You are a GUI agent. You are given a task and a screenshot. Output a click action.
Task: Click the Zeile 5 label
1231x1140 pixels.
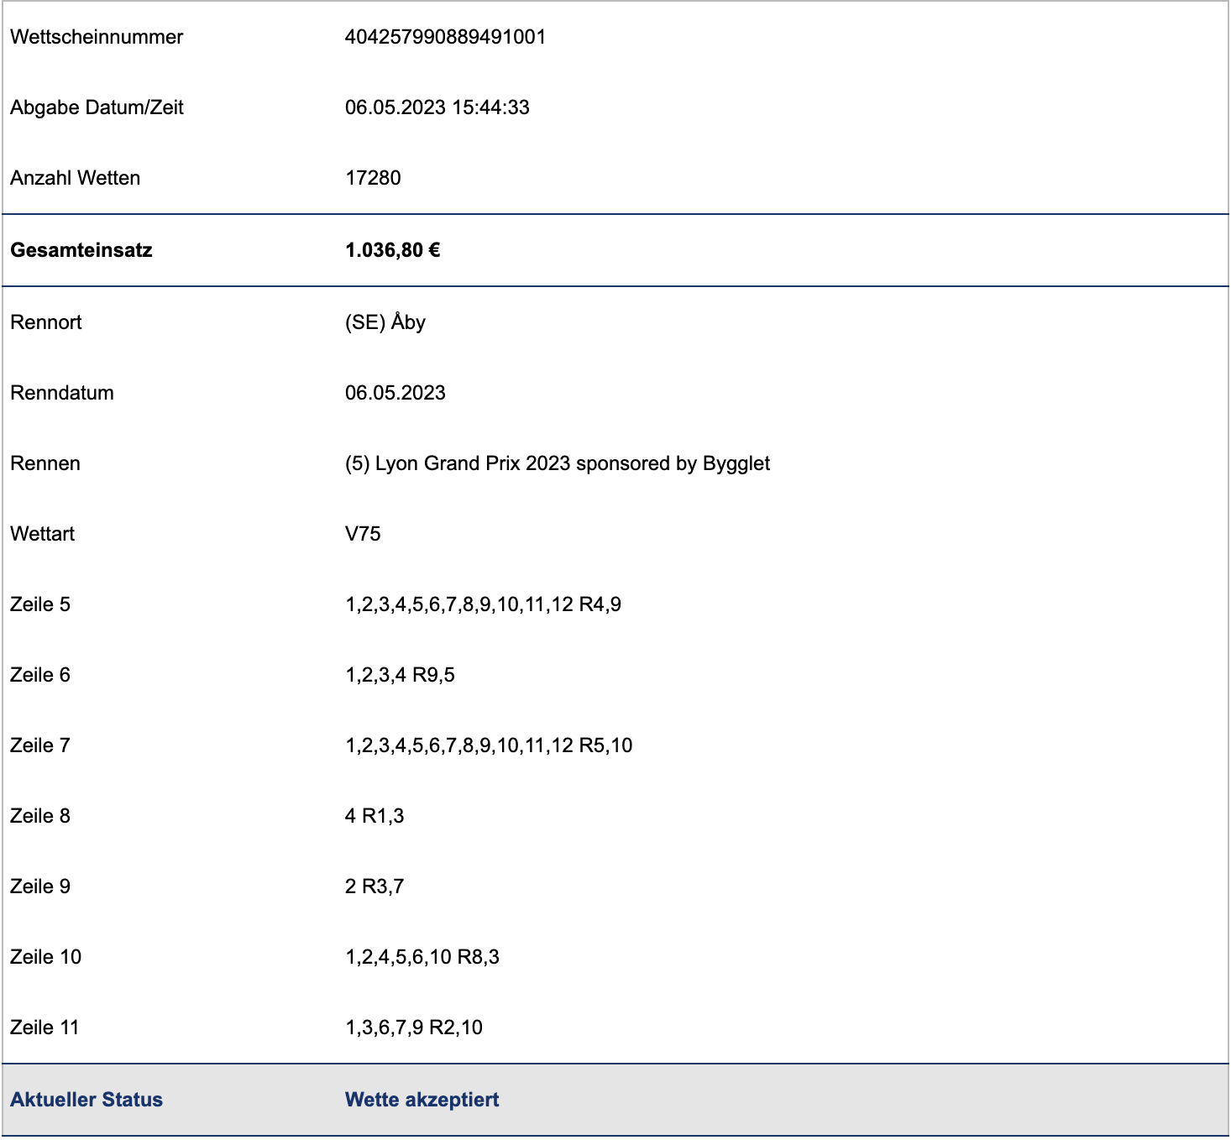coord(40,604)
